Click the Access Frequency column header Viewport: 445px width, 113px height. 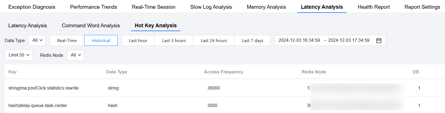[223, 72]
